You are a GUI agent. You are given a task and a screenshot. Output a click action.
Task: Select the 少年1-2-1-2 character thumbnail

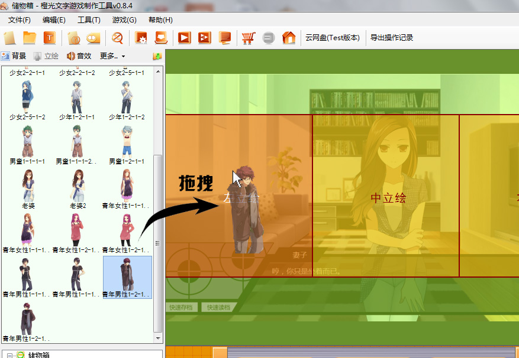(127, 100)
